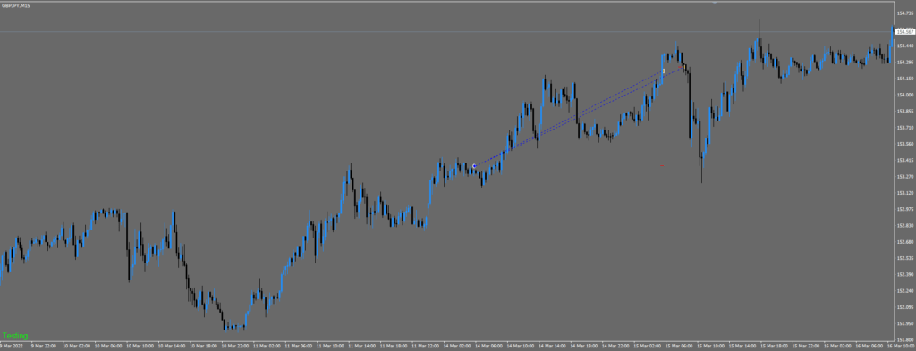Click the 154.150 price scale label
Image resolution: width=916 pixels, height=351 pixels.
point(905,78)
